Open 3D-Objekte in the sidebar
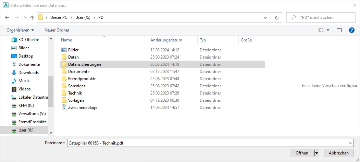Screen dimensions: 360x162 [x=29, y=40]
